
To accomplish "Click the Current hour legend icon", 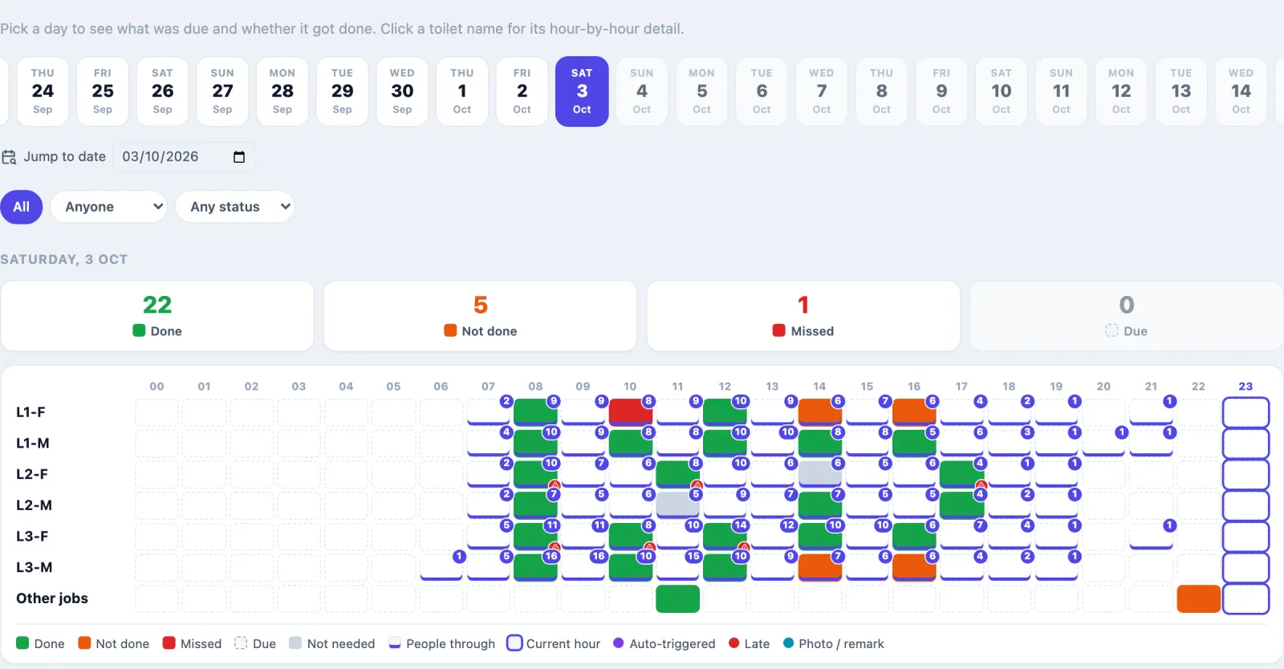I will [x=514, y=643].
